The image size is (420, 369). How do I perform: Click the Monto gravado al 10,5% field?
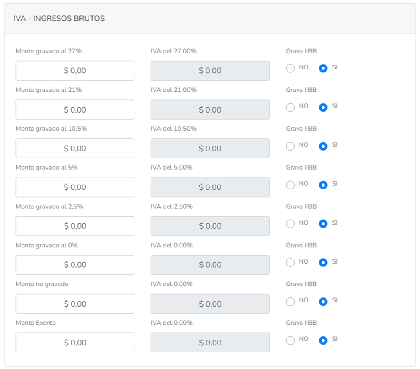(x=75, y=149)
